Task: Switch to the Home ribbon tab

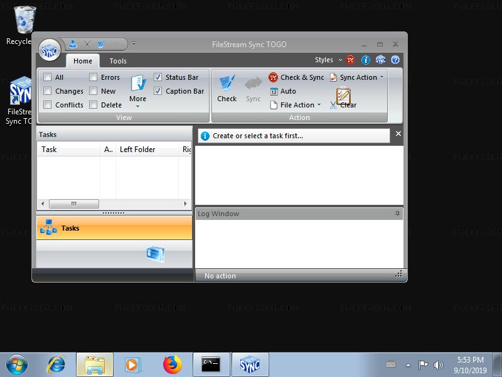Action: point(83,61)
